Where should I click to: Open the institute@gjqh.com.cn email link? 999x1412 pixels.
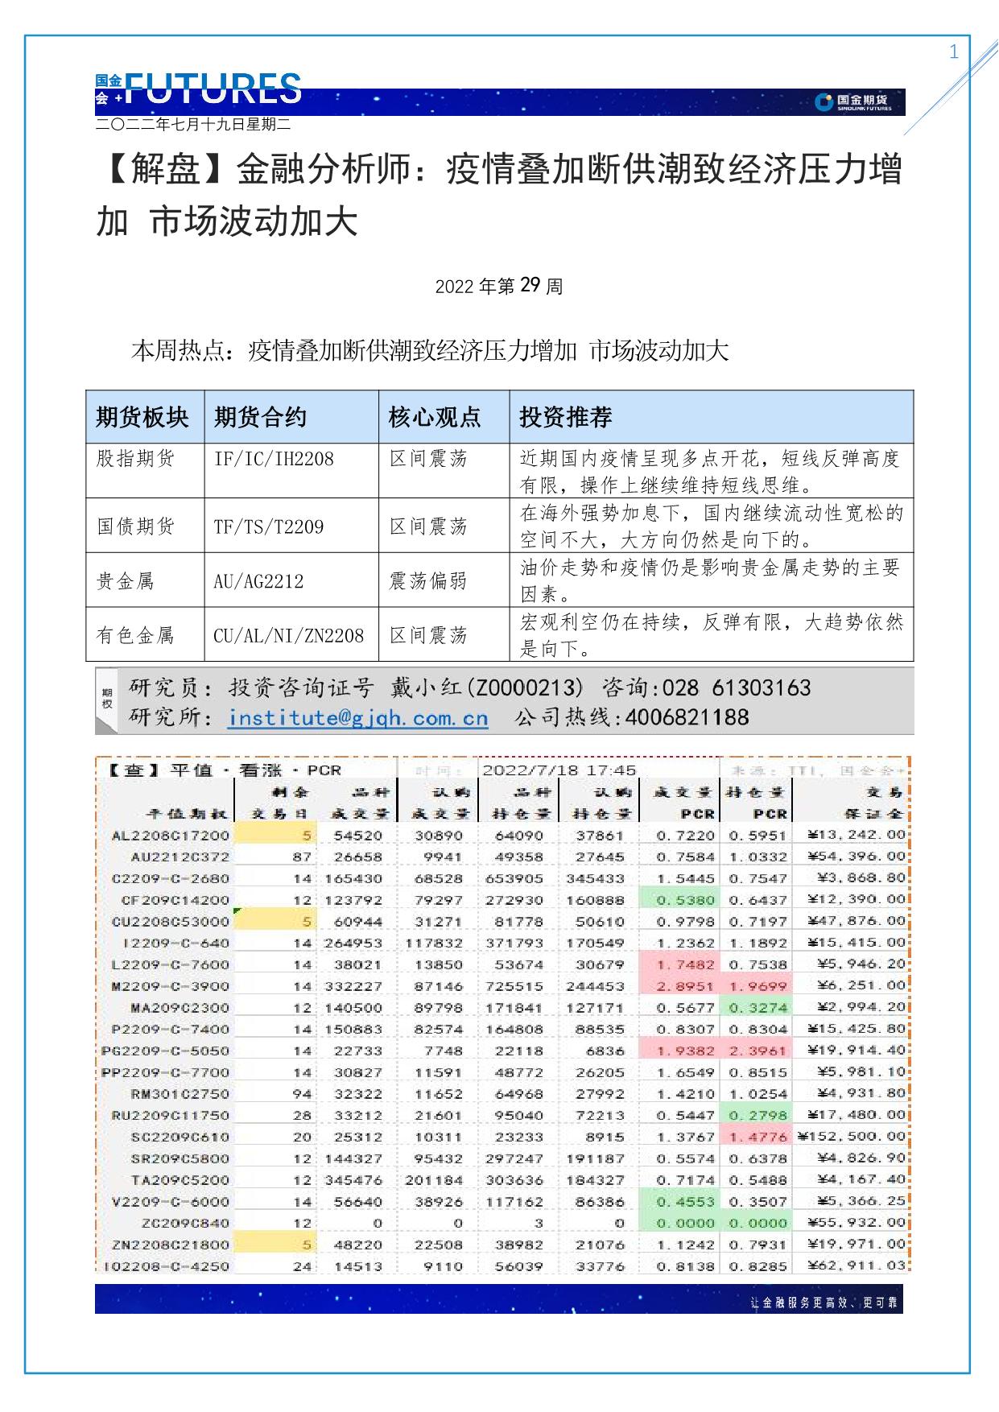coord(357,717)
